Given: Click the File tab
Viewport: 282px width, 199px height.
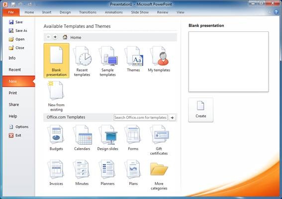Looking at the screenshot, I should pos(11,12).
